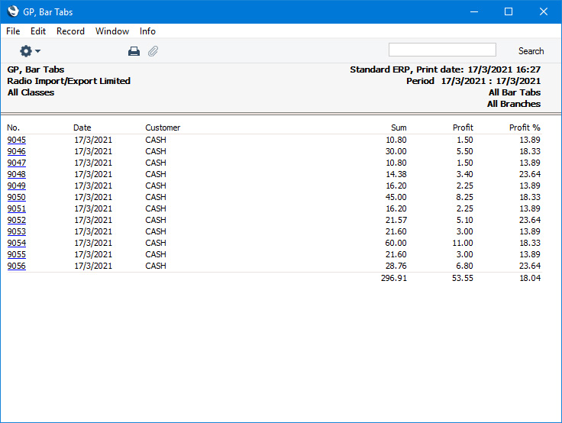The height and width of the screenshot is (423, 562).
Task: Focus the search text field
Action: (x=442, y=50)
